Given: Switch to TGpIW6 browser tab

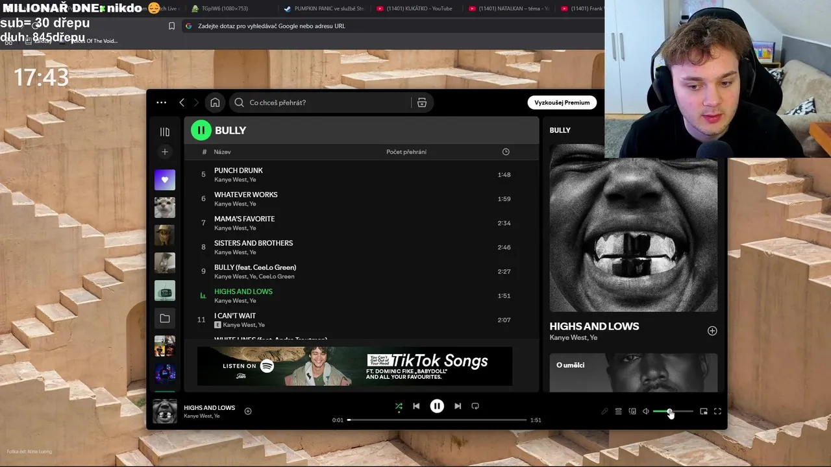Looking at the screenshot, I should pos(225,8).
